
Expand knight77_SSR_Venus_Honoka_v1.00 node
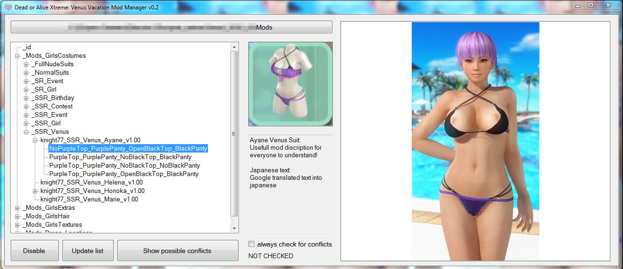click(35, 191)
